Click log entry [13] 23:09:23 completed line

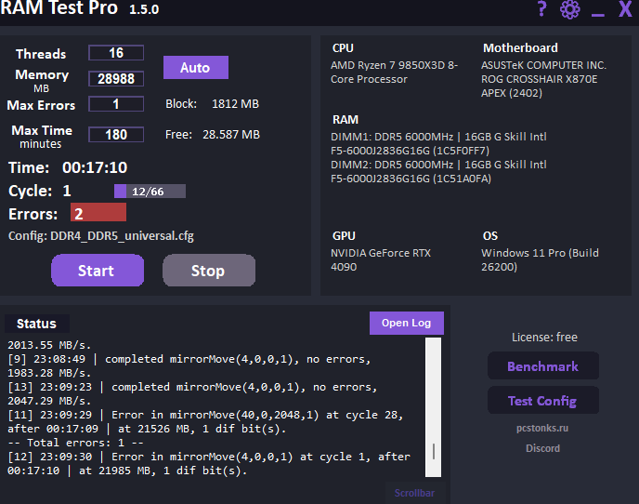pos(192,394)
